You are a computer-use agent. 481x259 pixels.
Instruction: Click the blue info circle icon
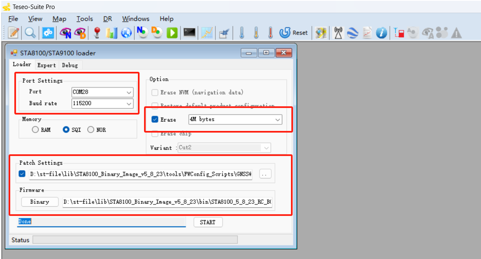381,33
